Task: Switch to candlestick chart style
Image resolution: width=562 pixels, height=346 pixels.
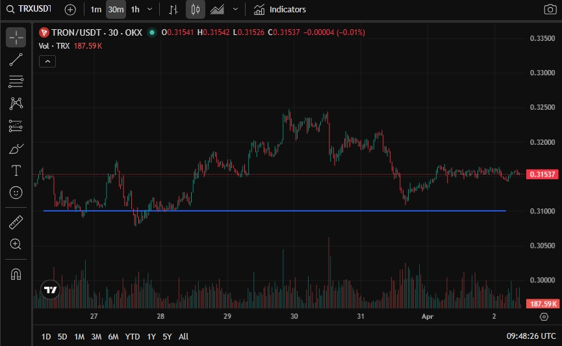Action: tap(196, 10)
